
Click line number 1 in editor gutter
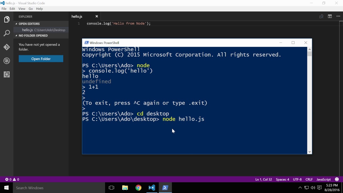[x=79, y=24]
